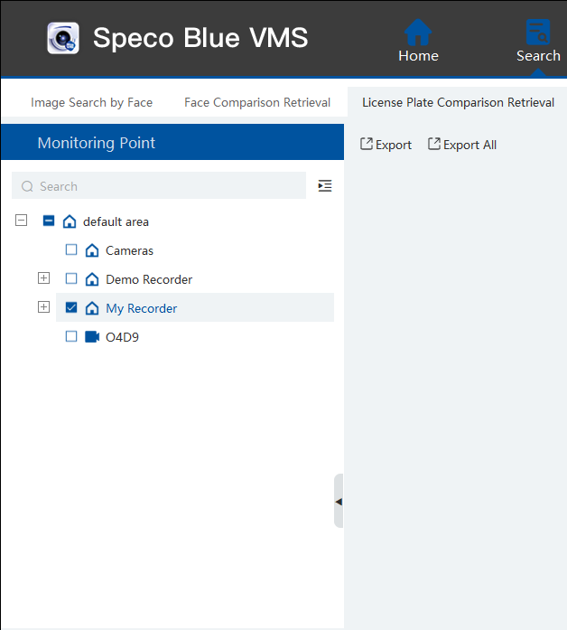Expand the My Recorder node
Screen dimensions: 567x630
pos(43,307)
